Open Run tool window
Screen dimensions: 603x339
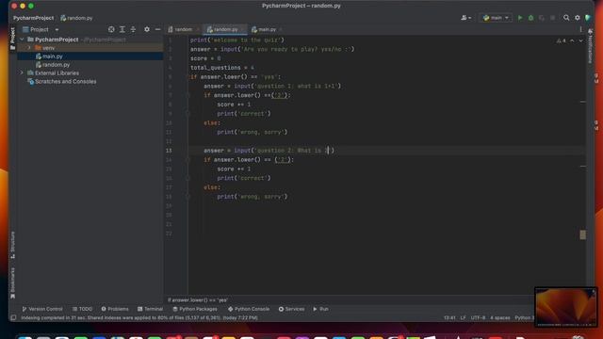[320, 309]
